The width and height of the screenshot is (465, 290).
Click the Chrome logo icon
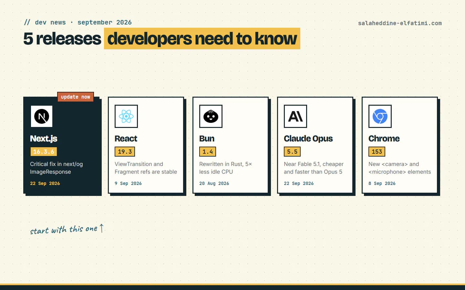click(380, 116)
